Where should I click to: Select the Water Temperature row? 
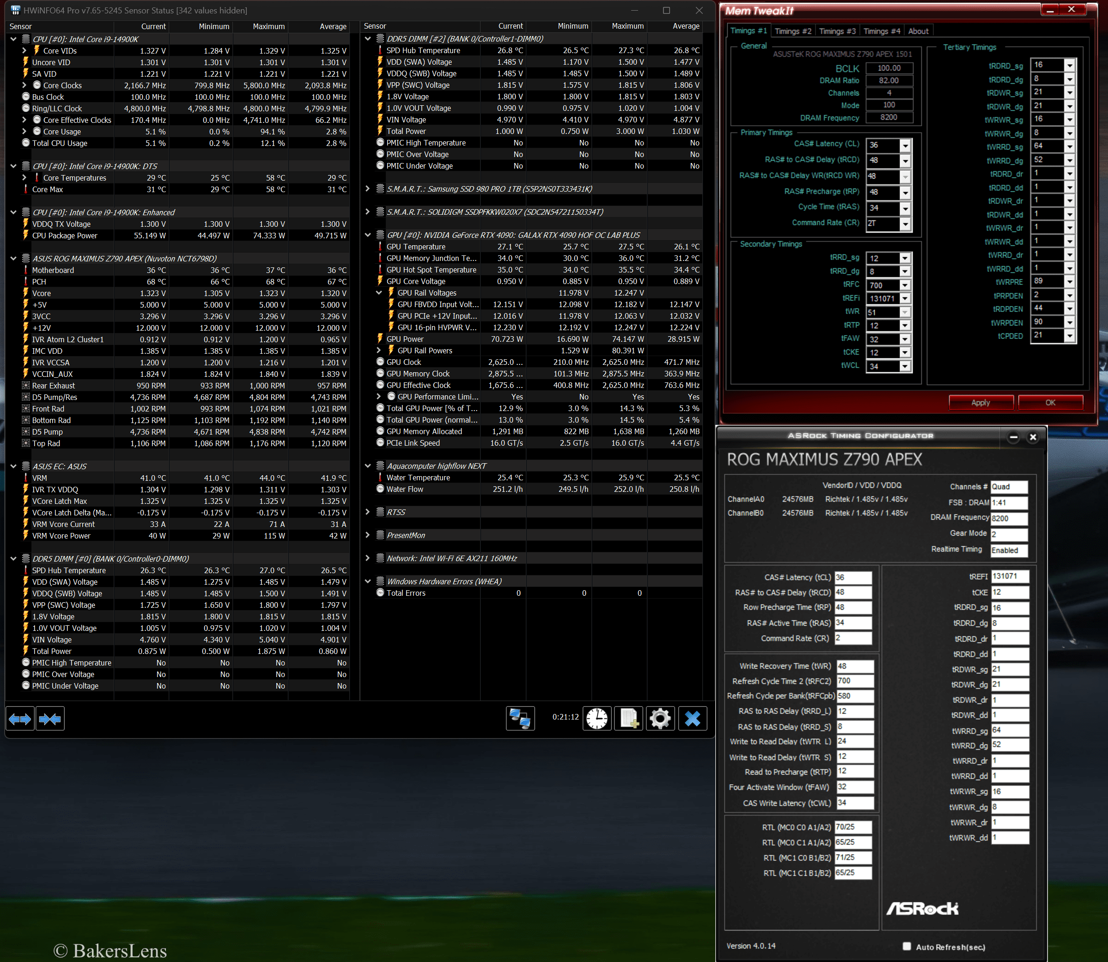pyautogui.click(x=532, y=478)
